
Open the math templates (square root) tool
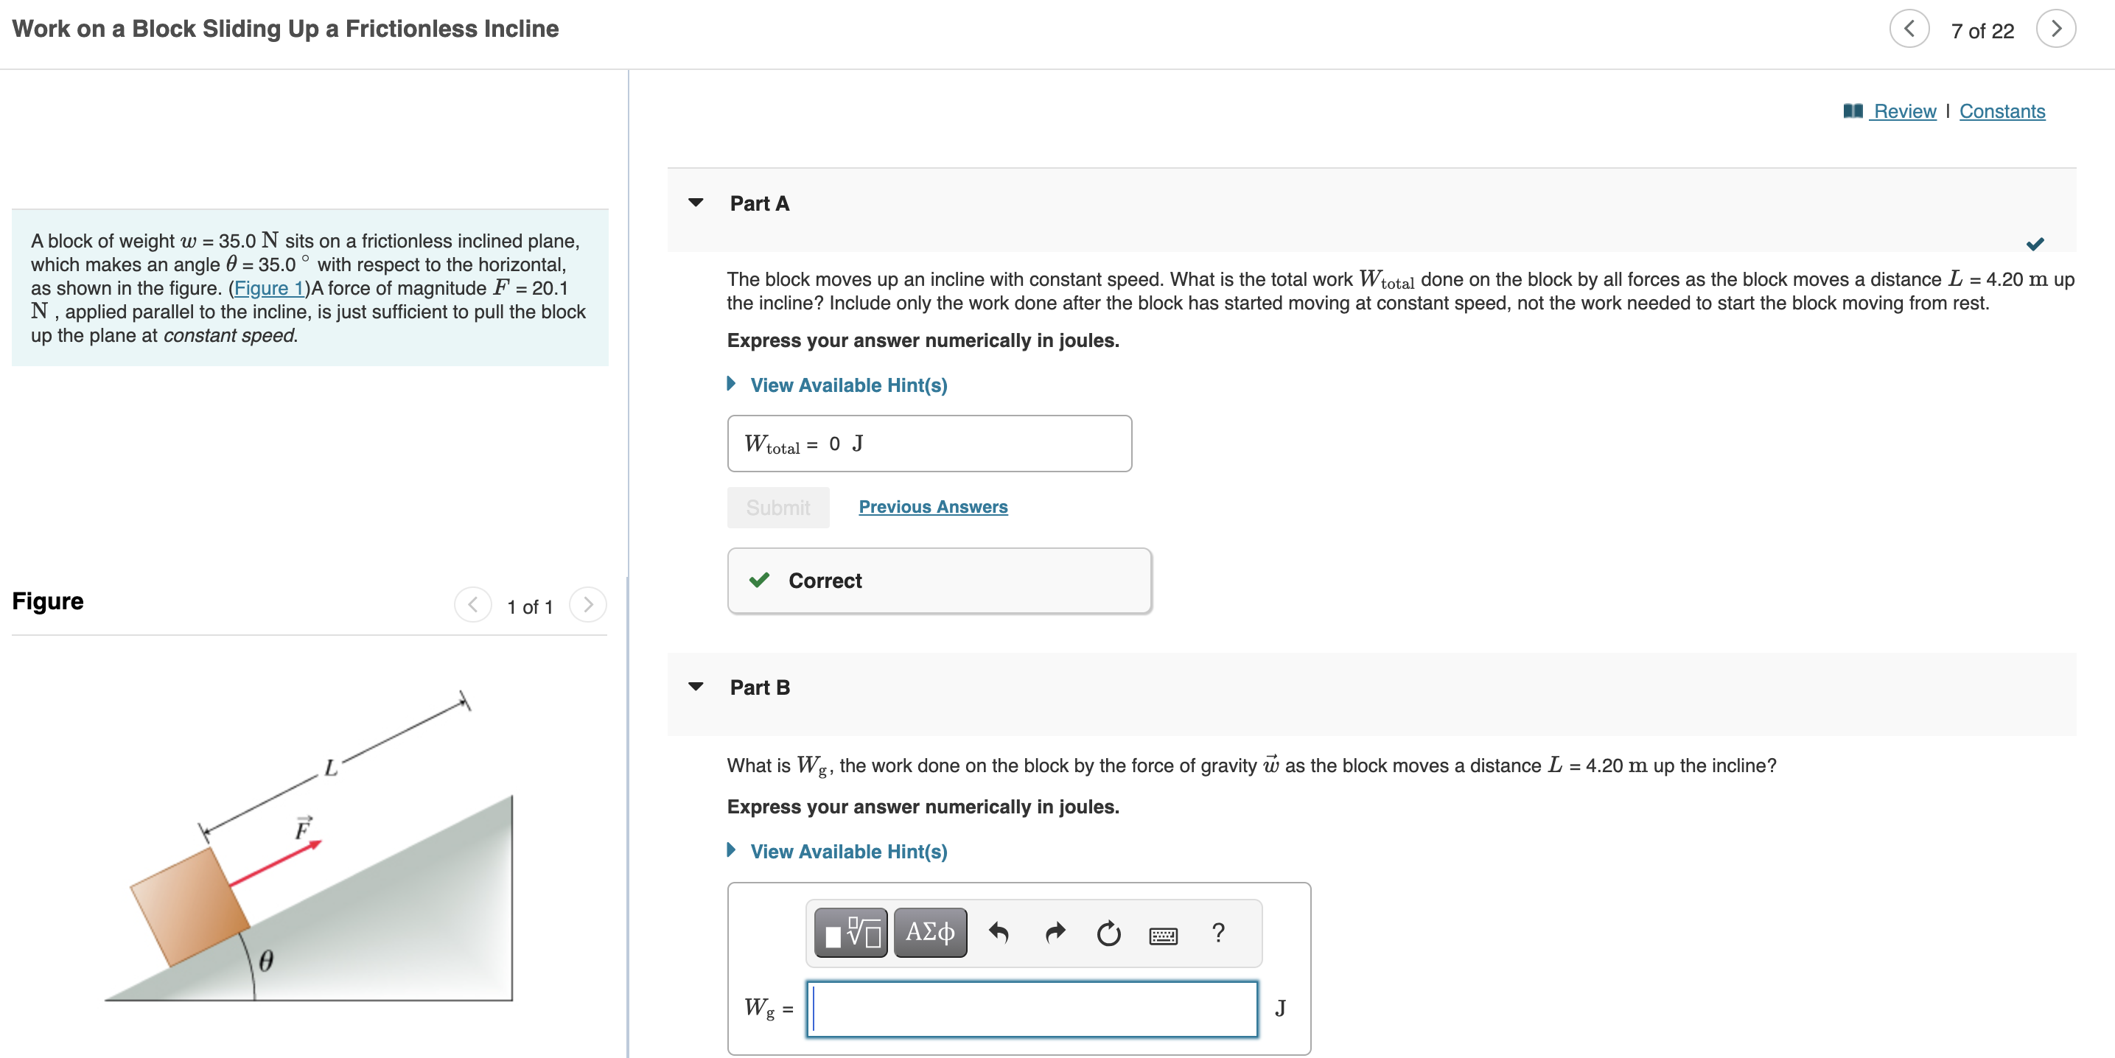pos(850,933)
